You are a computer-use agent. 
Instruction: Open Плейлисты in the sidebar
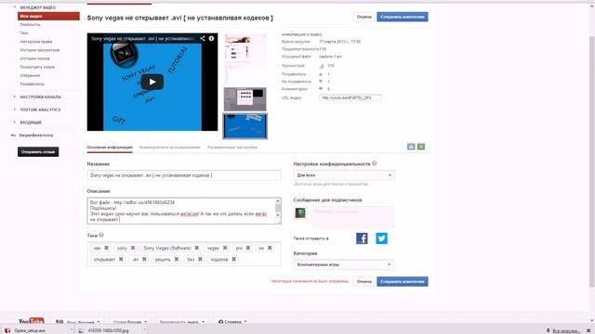(30, 25)
